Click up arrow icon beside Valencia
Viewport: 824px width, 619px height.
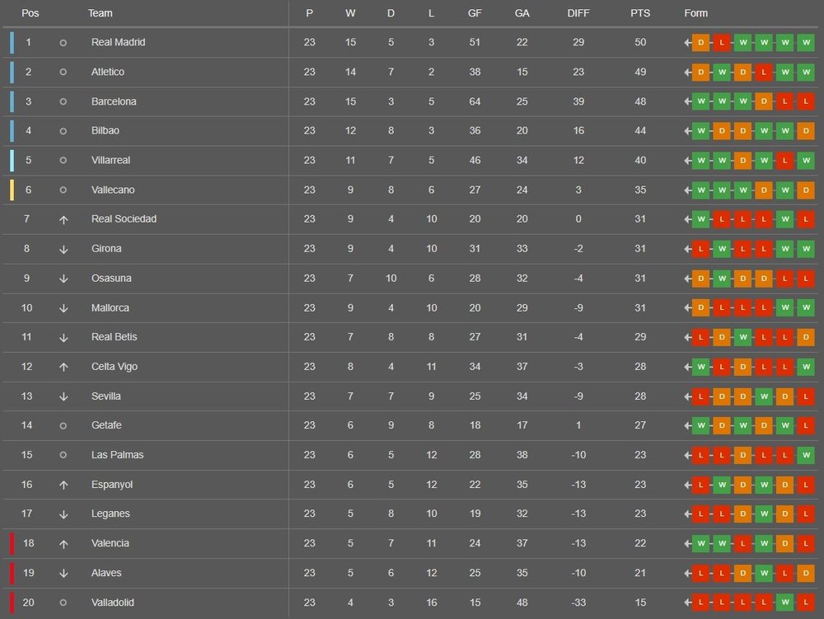point(63,543)
